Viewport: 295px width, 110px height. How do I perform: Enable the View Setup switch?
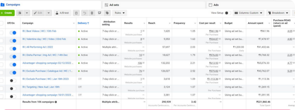click(228, 13)
